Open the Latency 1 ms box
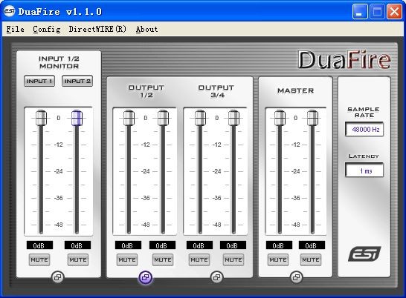This screenshot has height=298, width=406. coord(364,170)
